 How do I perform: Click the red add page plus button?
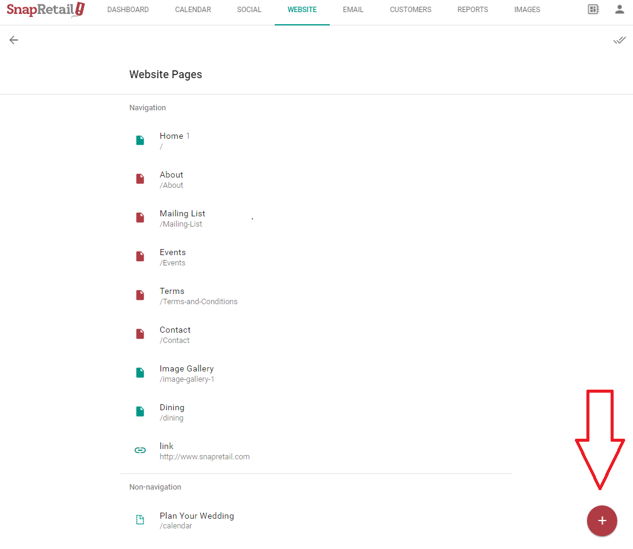[602, 521]
